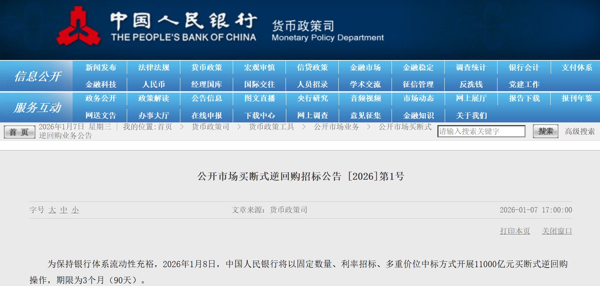
Task: Set font size to 小 (small)
Action: pos(75,210)
